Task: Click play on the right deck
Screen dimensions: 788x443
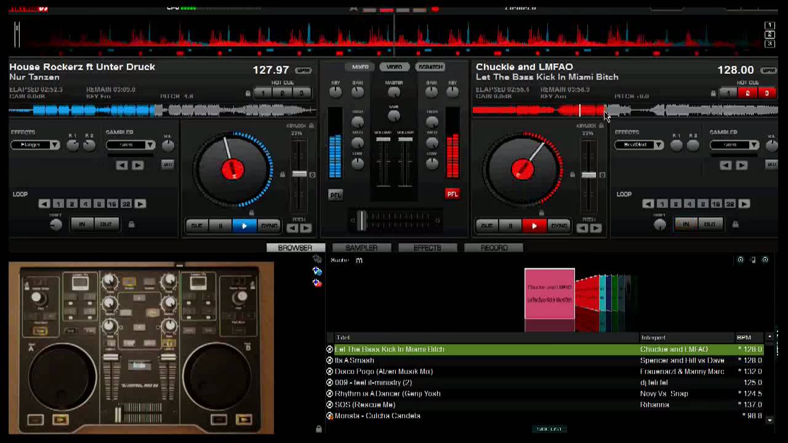Action: pos(534,226)
